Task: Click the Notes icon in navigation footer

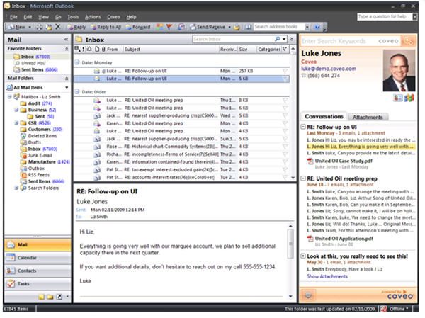Action: click(x=41, y=297)
